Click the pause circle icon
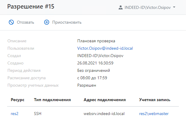Viewport: 186px width, 123px height. point(47,22)
